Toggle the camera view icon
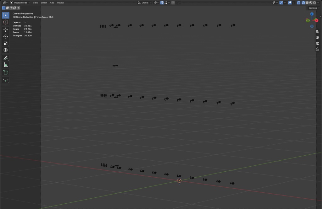 [x=317, y=43]
